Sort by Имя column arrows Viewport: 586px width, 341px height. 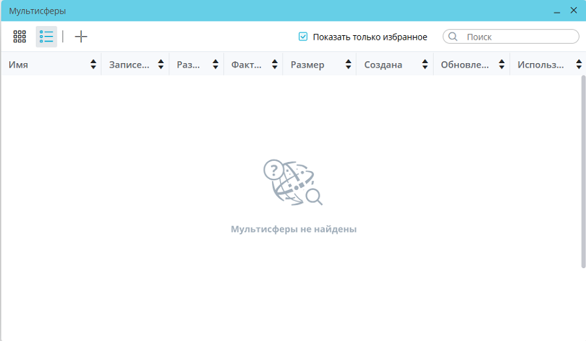click(93, 64)
